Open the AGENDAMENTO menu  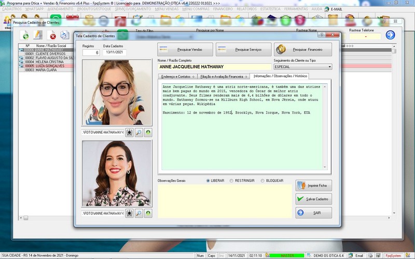coord(60,9)
